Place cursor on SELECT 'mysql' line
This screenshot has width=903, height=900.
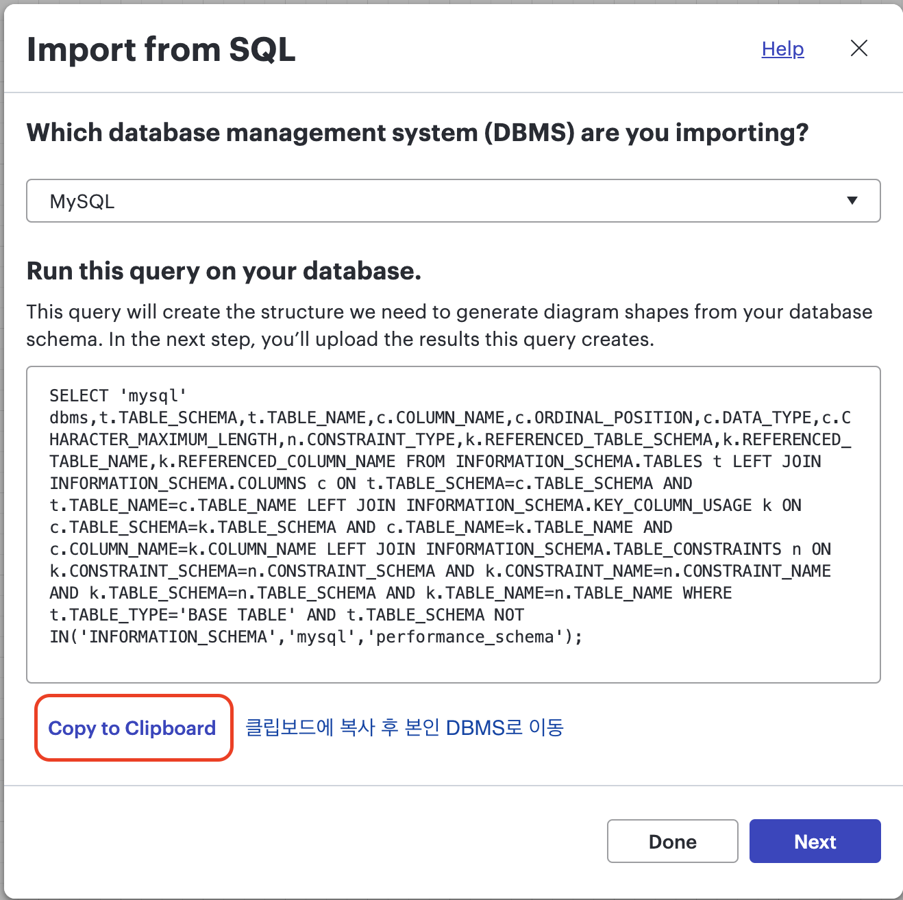118,396
